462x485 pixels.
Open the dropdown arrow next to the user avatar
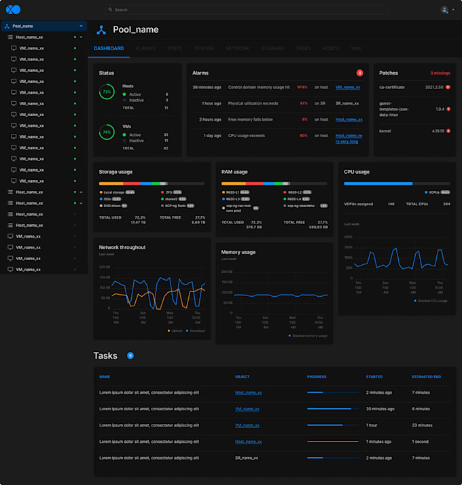coord(453,10)
